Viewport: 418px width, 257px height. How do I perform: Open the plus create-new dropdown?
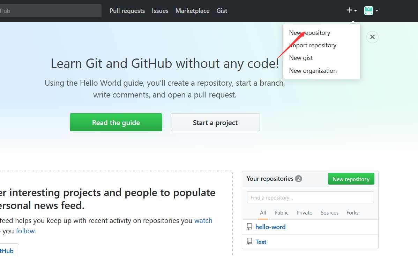coord(352,10)
